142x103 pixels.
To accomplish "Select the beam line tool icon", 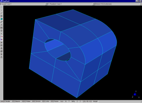I will [x=1, y=13].
